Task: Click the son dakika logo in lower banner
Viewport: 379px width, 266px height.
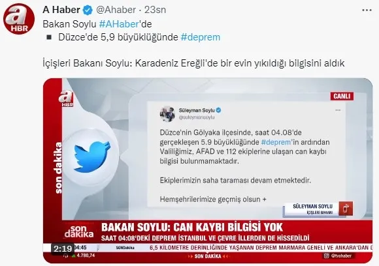Action: click(79, 231)
